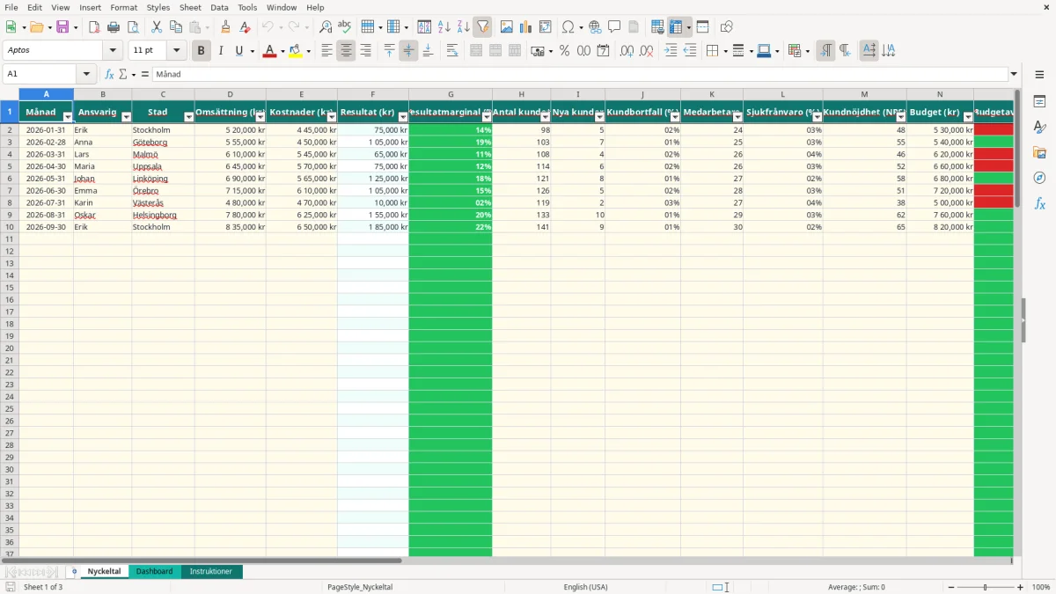The height and width of the screenshot is (594, 1056).
Task: Insert an image
Action: pyautogui.click(x=507, y=27)
